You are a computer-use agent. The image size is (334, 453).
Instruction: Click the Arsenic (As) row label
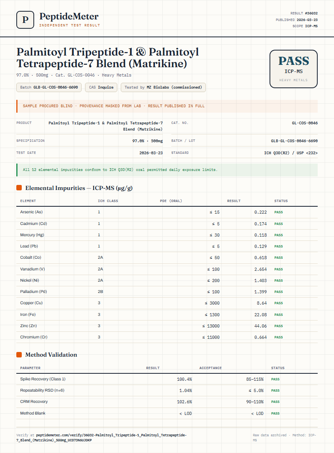pyautogui.click(x=31, y=212)
